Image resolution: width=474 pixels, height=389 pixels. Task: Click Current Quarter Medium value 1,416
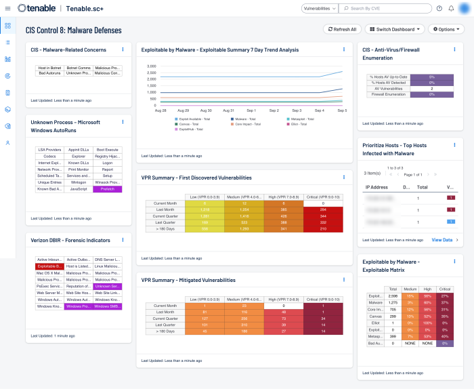pos(244,216)
